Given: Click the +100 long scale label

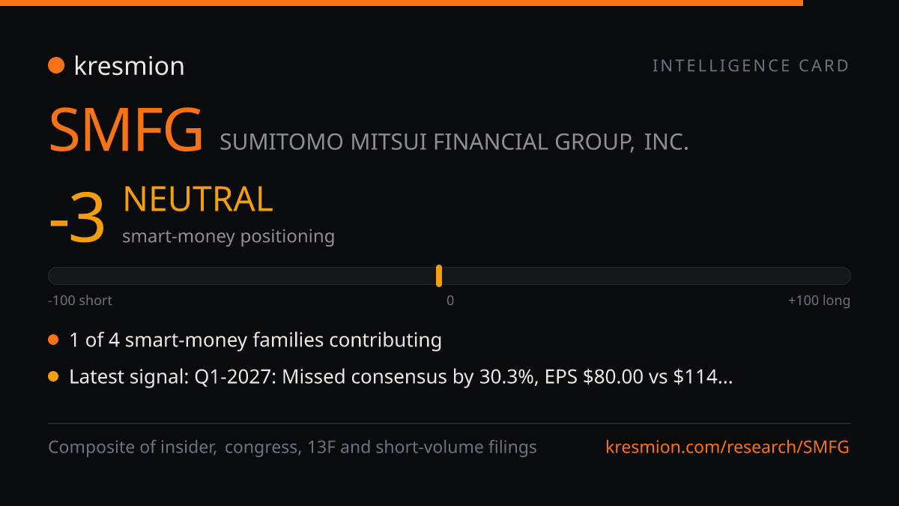Looking at the screenshot, I should 819,301.
